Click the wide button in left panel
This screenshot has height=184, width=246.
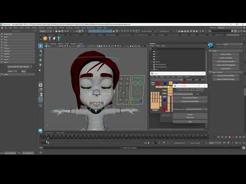click(18, 67)
